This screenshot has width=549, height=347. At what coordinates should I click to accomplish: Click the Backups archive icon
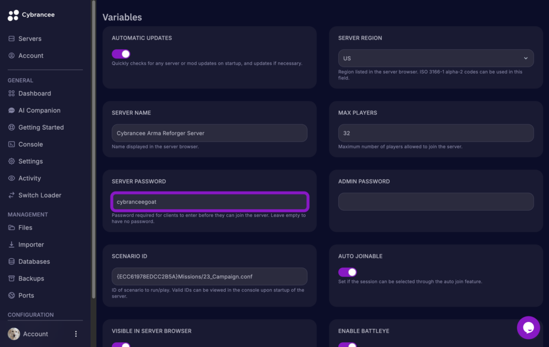click(12, 278)
